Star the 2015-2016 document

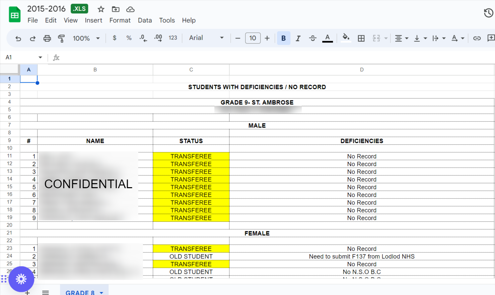[x=101, y=9]
